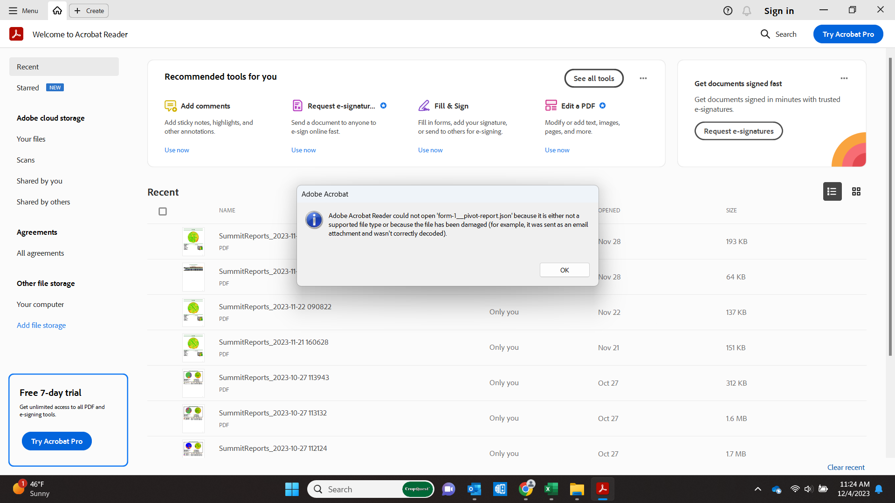Click Sign in
The height and width of the screenshot is (503, 895).
click(x=779, y=11)
